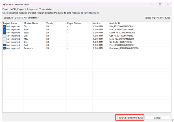
Task: Uncheck the Port module checkbox
Action: (x=5, y=45)
